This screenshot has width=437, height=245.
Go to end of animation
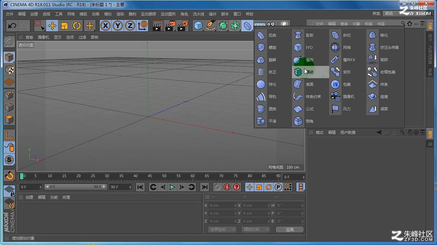pos(205,187)
